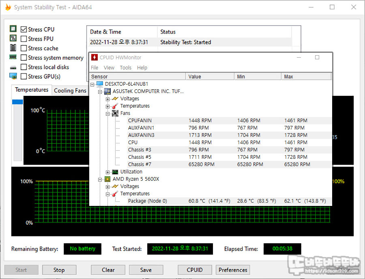Click the computer icon next to DESKTOP-6L4NUB1

(x=100, y=84)
